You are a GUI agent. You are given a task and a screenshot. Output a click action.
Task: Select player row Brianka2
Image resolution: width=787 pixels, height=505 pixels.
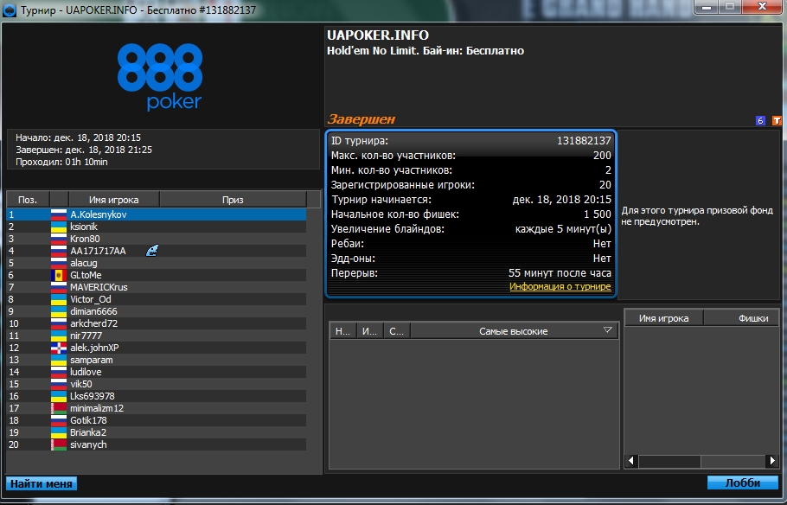click(157, 432)
